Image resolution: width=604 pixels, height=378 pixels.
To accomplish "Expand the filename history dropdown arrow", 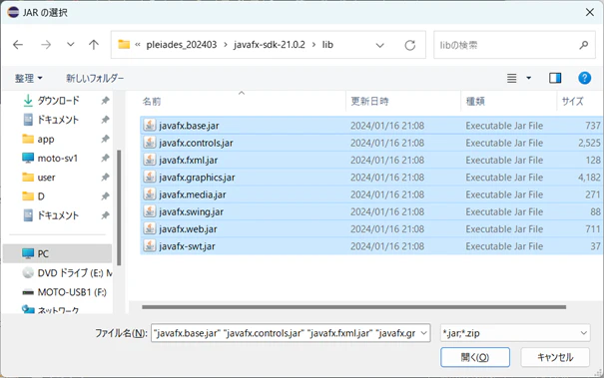I will [424, 333].
